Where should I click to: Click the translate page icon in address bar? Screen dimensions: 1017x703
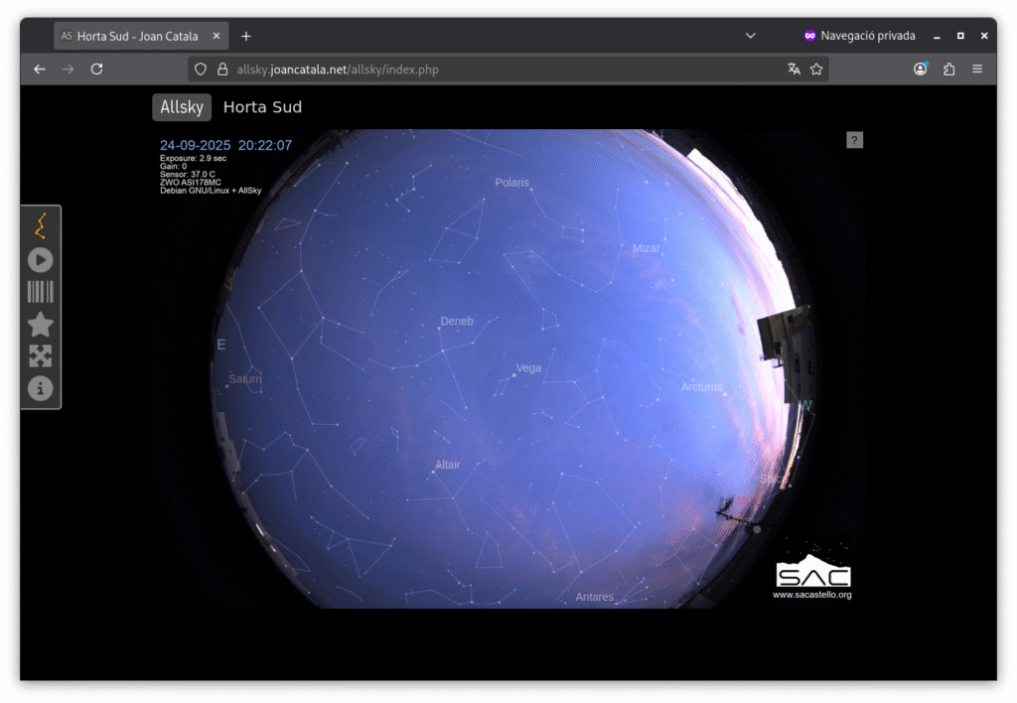(x=794, y=70)
